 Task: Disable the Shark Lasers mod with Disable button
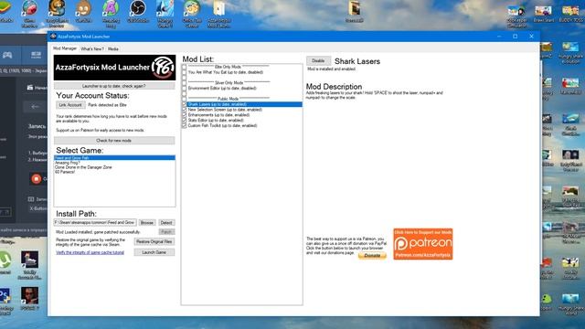coord(318,61)
